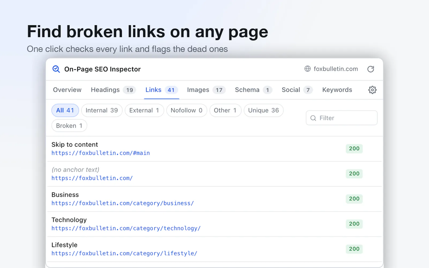
Task: Select the Links tab
Action: click(161, 90)
